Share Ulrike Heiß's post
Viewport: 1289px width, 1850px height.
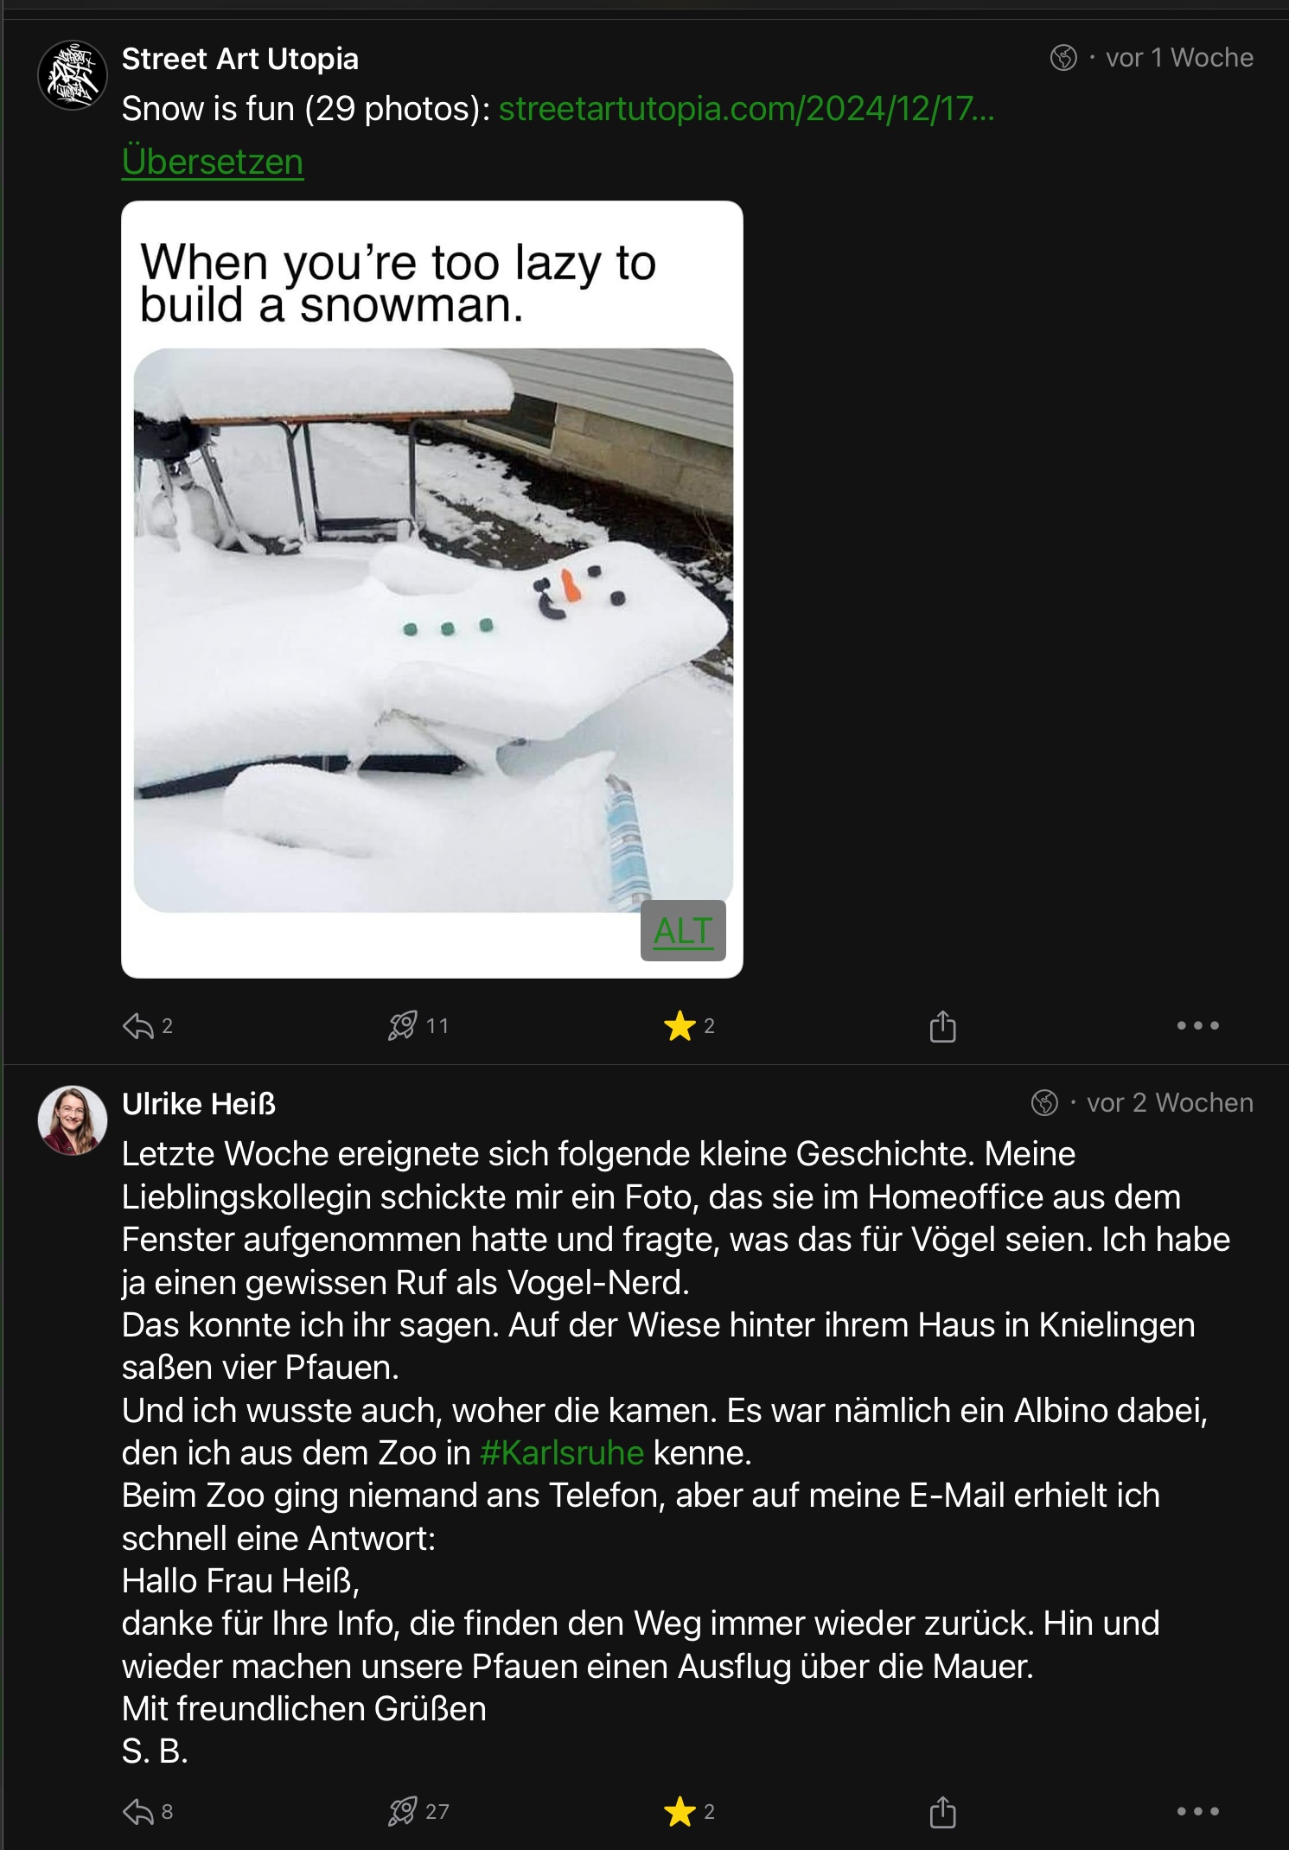[942, 1811]
